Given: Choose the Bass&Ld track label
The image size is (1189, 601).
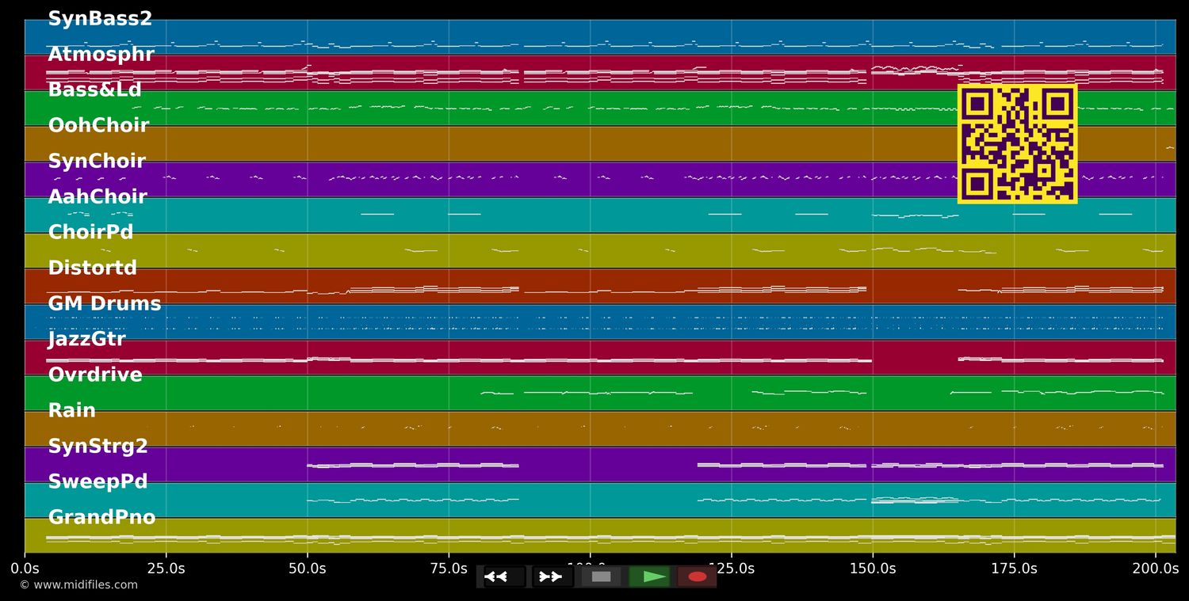Looking at the screenshot, I should point(94,90).
